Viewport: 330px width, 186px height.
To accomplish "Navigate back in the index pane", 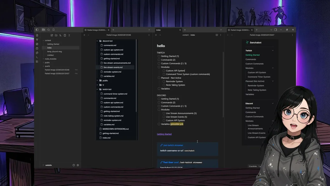I will click(156, 35).
